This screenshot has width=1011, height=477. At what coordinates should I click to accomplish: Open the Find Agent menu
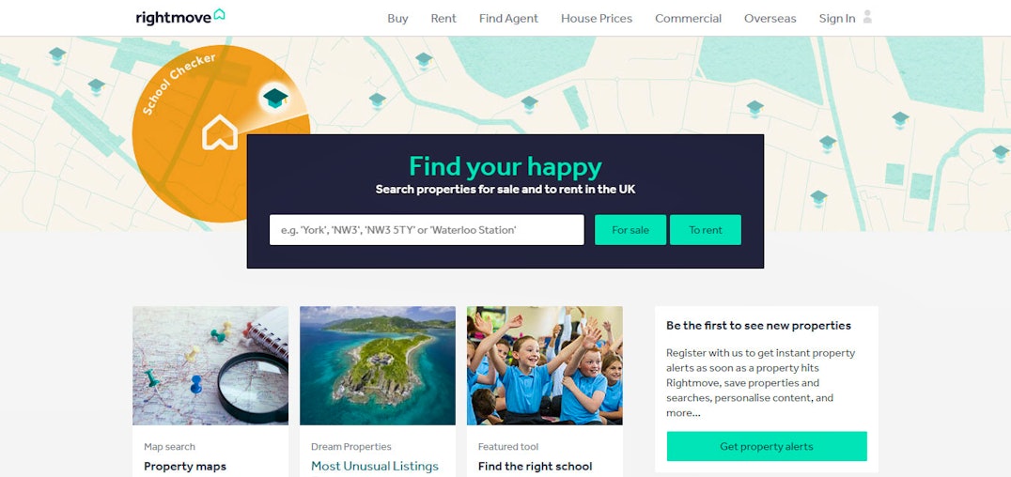point(508,18)
